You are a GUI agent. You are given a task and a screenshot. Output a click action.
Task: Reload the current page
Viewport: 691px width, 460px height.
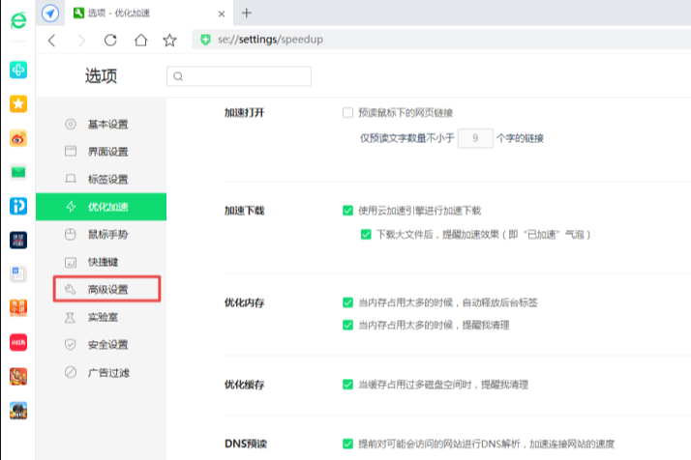(110, 40)
